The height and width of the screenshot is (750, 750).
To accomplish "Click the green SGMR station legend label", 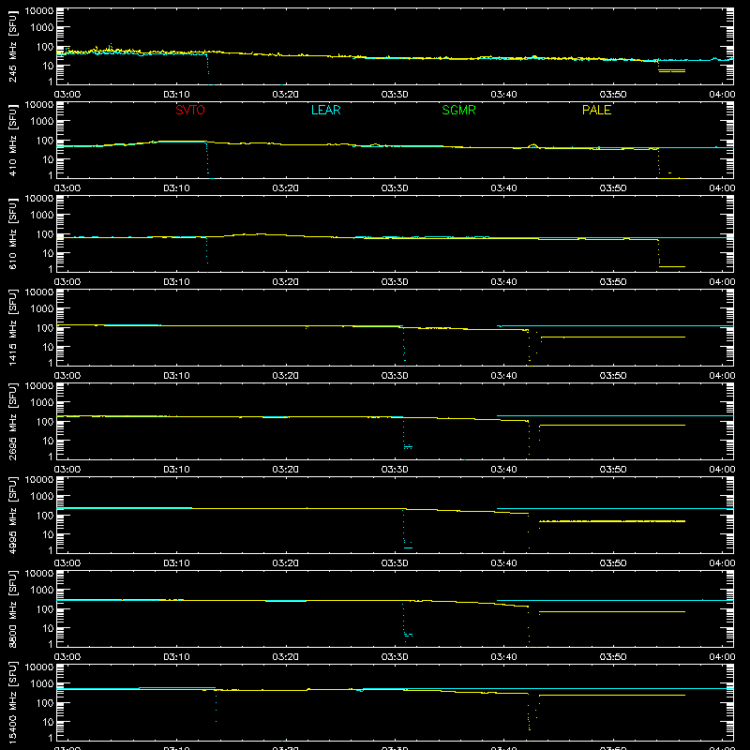I will tap(458, 110).
